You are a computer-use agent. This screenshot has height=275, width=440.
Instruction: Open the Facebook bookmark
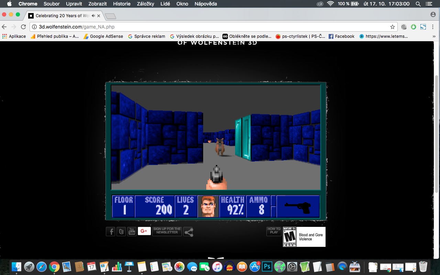[341, 36]
